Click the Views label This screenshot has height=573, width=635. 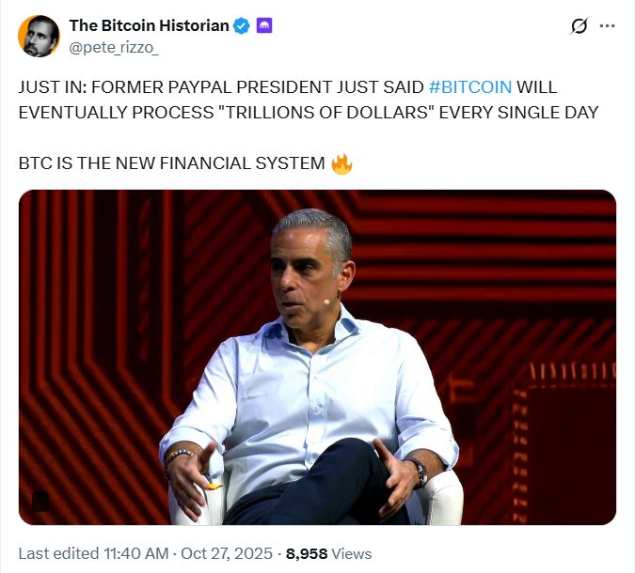[x=352, y=553]
